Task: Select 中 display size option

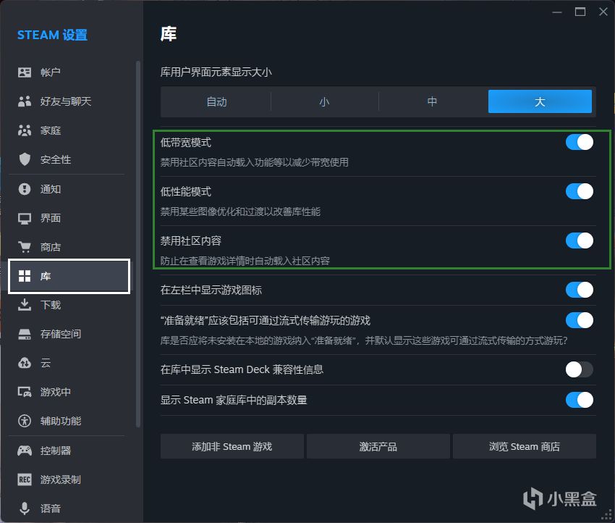Action: [432, 101]
